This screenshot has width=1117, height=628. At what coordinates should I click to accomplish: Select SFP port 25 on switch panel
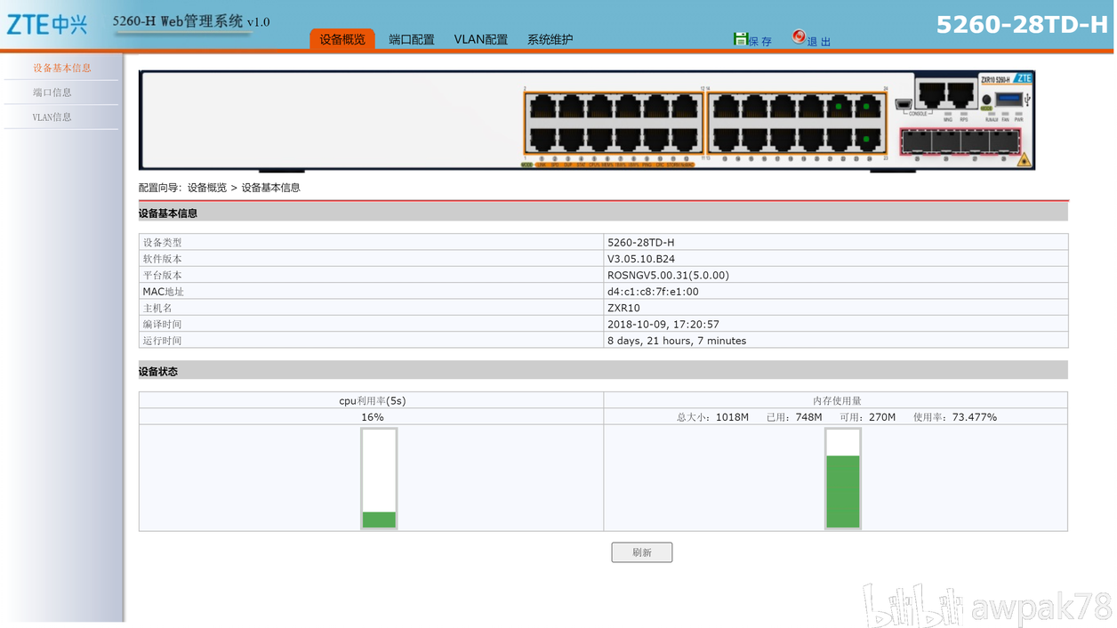tap(917, 141)
